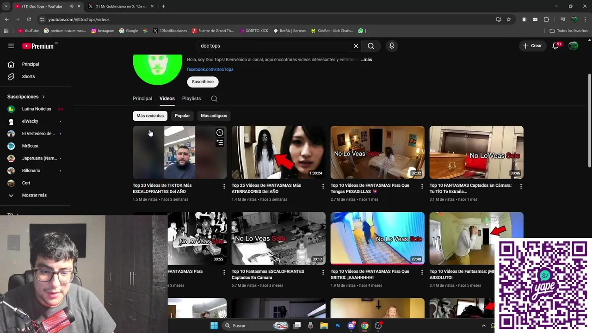Open a new Chrome tab

pyautogui.click(x=163, y=6)
